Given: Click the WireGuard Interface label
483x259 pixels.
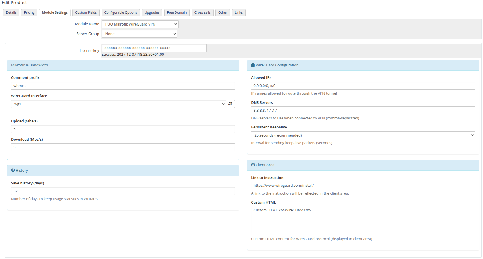Looking at the screenshot, I should [x=29, y=96].
